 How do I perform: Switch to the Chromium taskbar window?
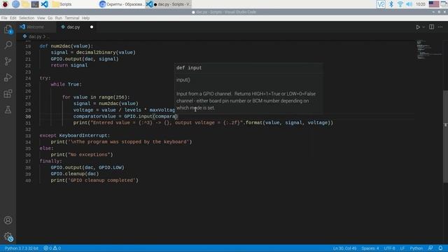[122, 4]
